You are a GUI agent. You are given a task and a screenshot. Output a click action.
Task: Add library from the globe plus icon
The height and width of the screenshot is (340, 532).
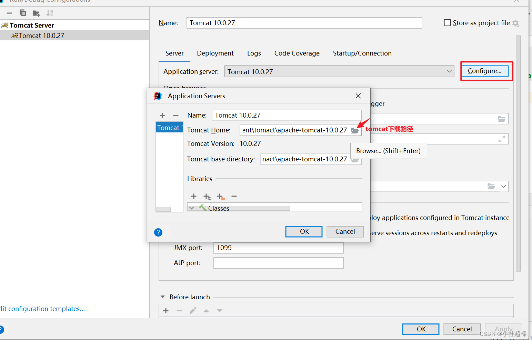(207, 197)
